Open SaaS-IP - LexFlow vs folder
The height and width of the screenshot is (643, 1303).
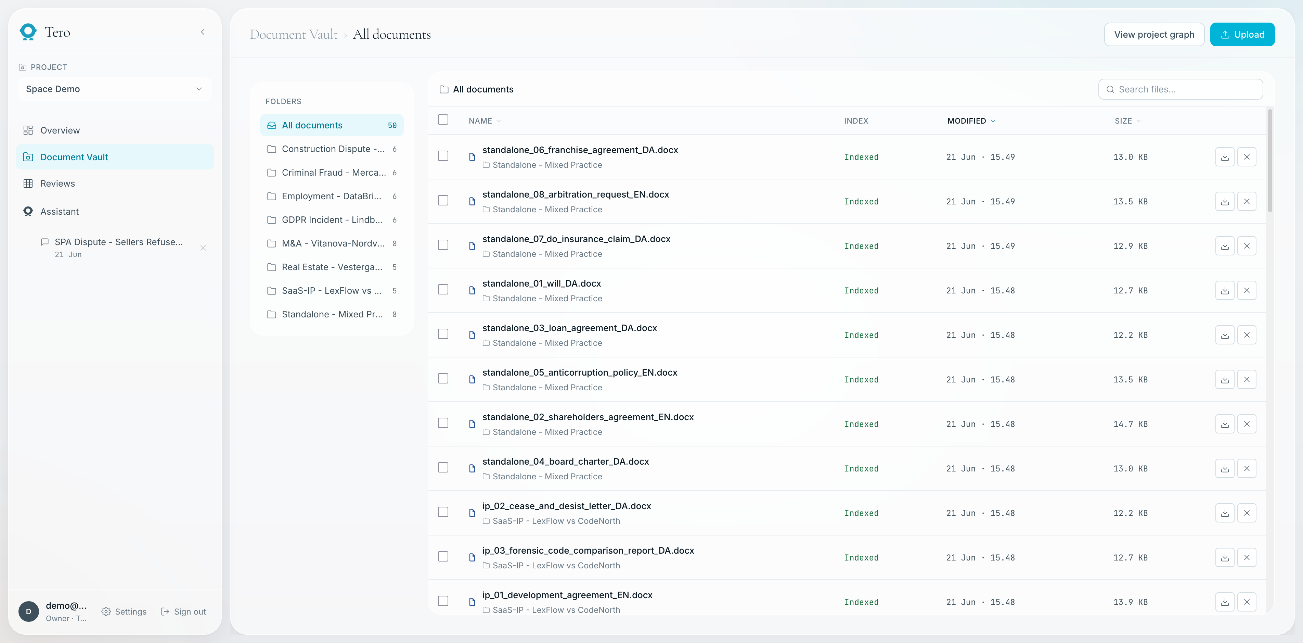[332, 291]
